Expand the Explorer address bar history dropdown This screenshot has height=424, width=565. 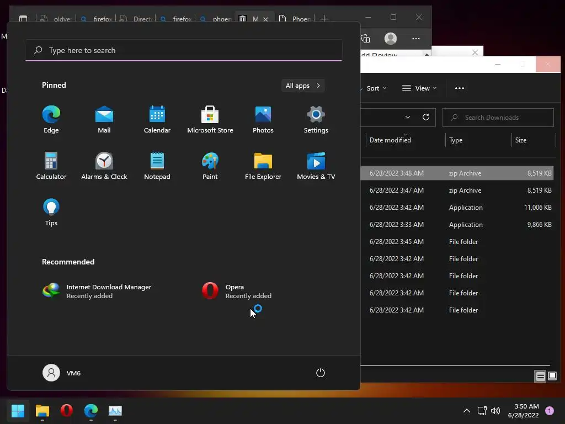pos(408,117)
